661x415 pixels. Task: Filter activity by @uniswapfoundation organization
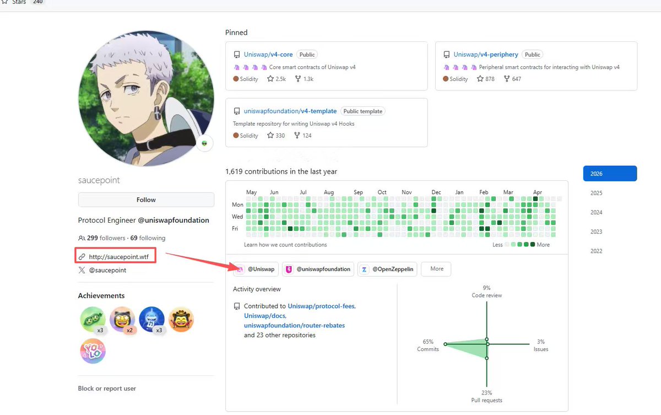(x=318, y=269)
